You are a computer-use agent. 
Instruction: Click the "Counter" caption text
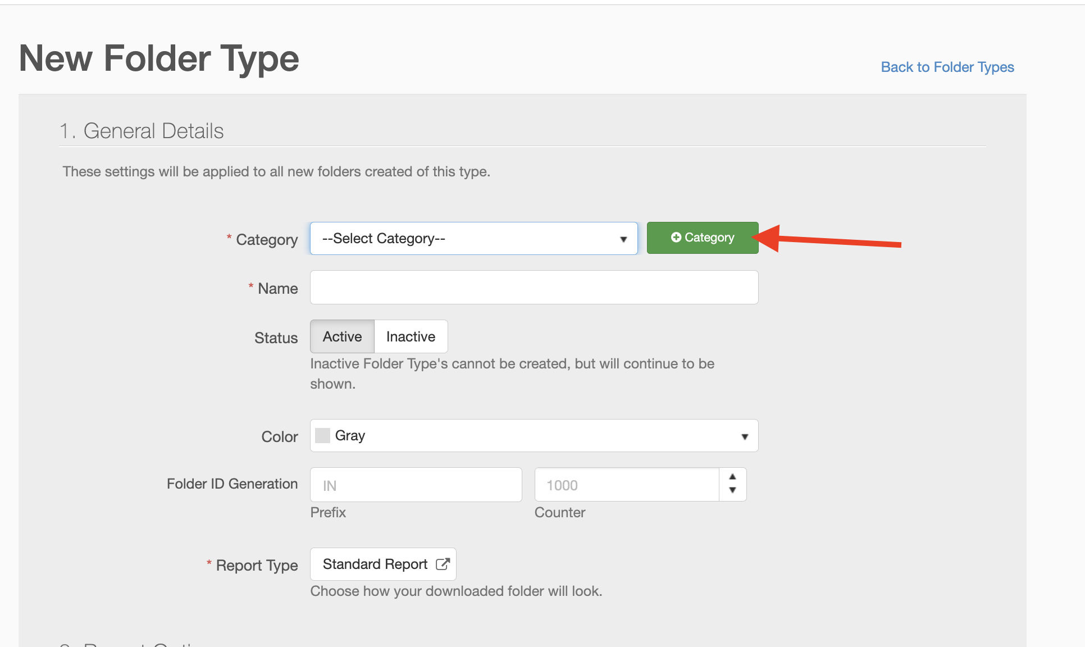point(560,512)
